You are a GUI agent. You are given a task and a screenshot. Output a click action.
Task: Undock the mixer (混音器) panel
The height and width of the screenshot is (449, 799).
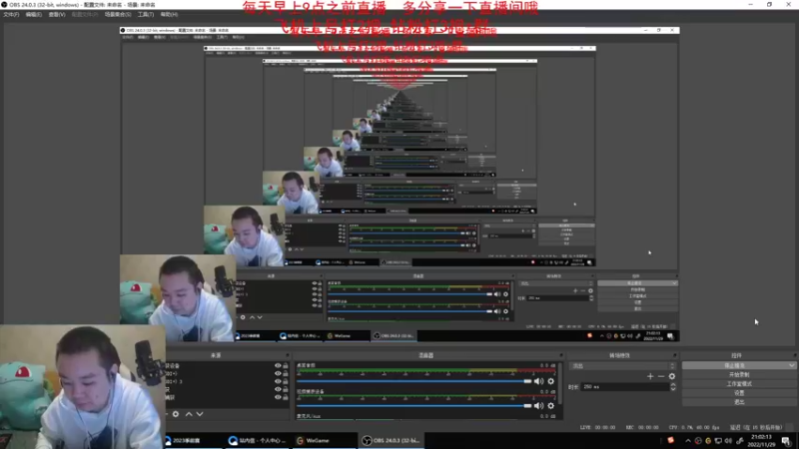(561, 355)
